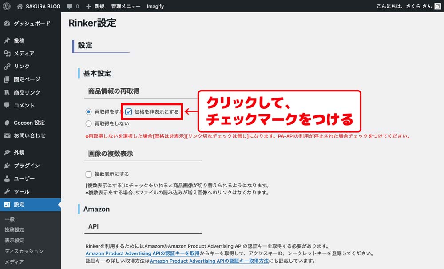Click the API subsection heading

coord(93,226)
